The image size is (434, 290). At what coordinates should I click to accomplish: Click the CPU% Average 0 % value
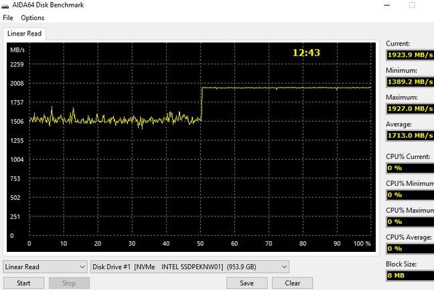point(410,249)
